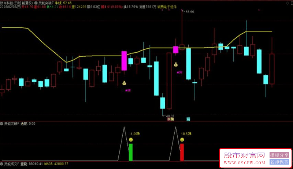This screenshot has width=293, height=169.
Task: Click the 量能: 88010.41 readout
Action: [31, 164]
